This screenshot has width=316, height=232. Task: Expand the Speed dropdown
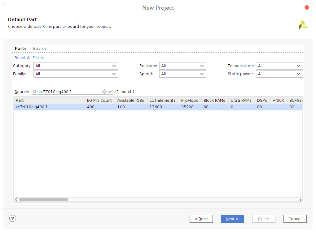tap(182, 74)
